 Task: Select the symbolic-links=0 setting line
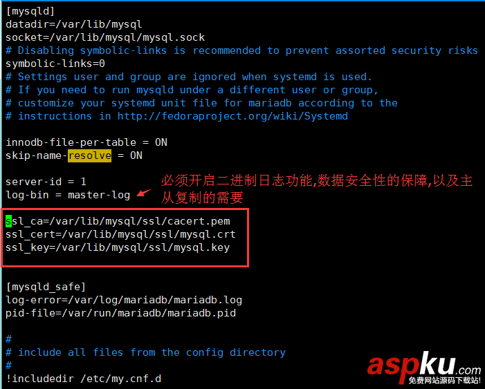55,64
